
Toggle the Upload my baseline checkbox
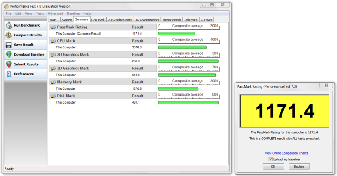pos(270,159)
